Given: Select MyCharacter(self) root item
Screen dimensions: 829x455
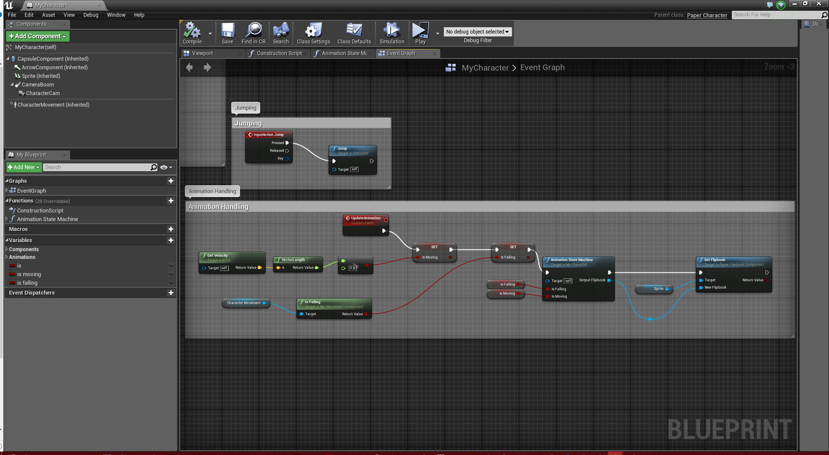Looking at the screenshot, I should coord(35,47).
